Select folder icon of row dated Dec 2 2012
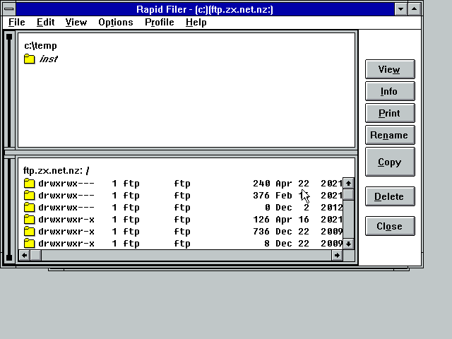The image size is (452, 339). tap(29, 208)
